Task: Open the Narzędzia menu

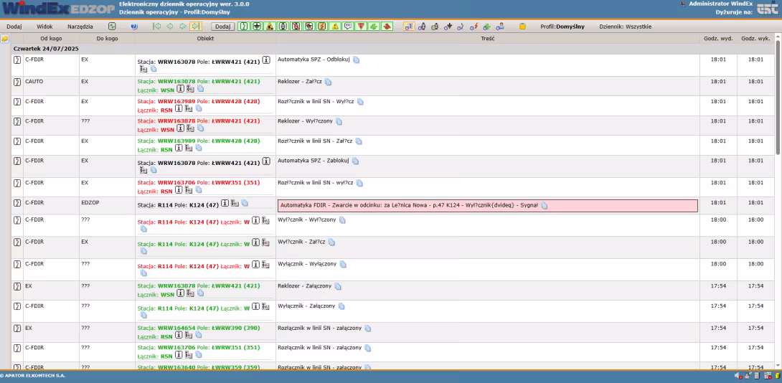Action: (x=80, y=27)
